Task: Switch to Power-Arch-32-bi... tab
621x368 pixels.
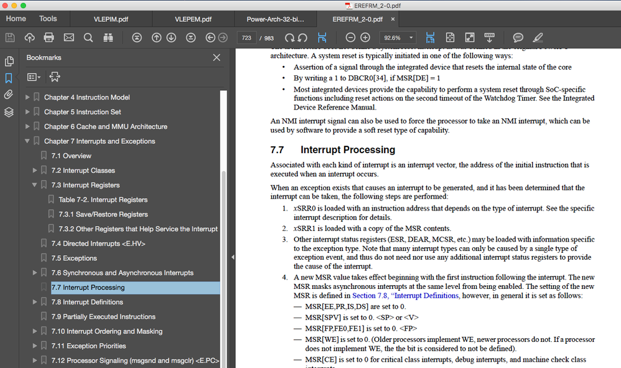Action: click(x=275, y=19)
